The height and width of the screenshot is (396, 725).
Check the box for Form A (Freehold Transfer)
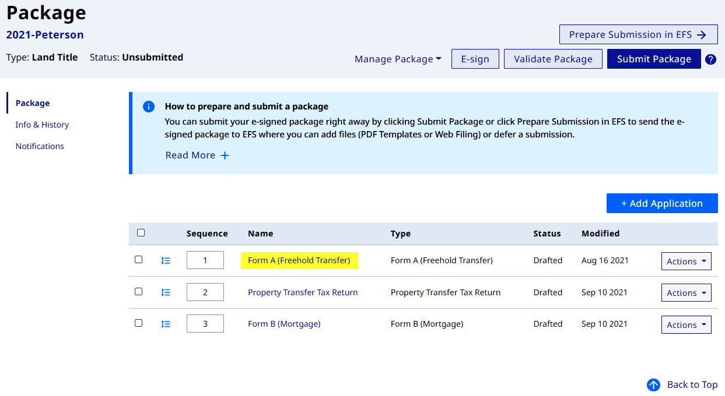pyautogui.click(x=138, y=260)
